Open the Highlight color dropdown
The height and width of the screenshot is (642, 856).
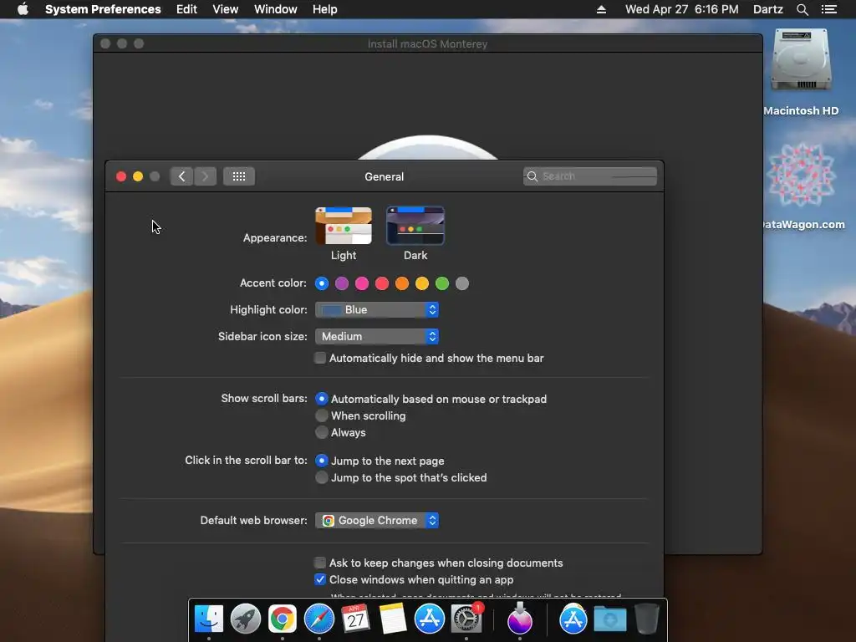click(x=377, y=309)
